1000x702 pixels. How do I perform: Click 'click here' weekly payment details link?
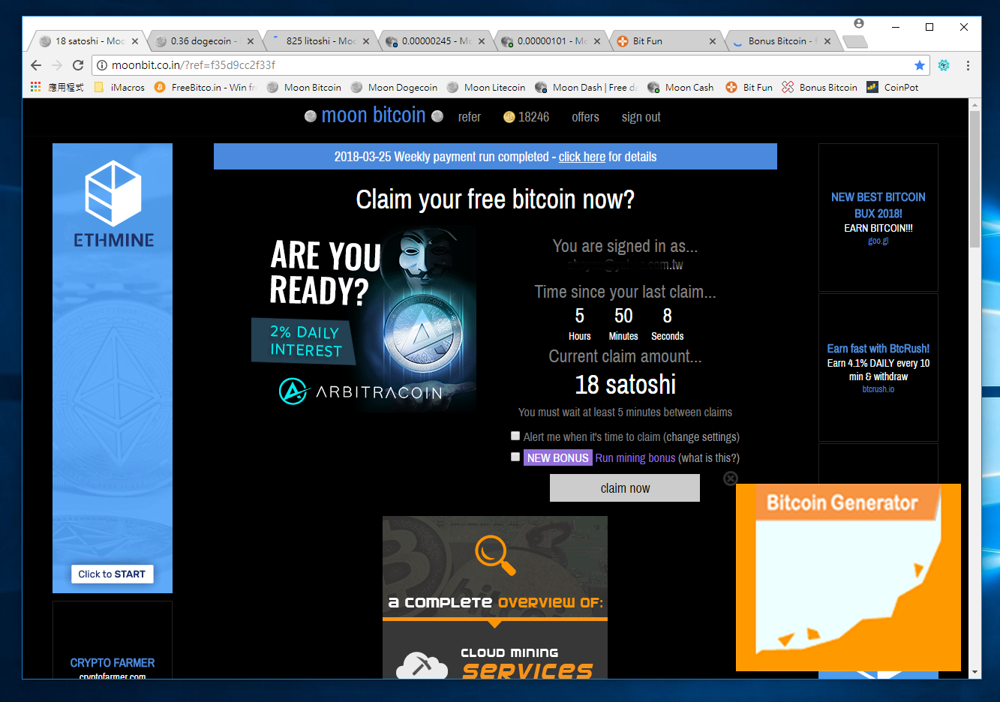pyautogui.click(x=582, y=157)
